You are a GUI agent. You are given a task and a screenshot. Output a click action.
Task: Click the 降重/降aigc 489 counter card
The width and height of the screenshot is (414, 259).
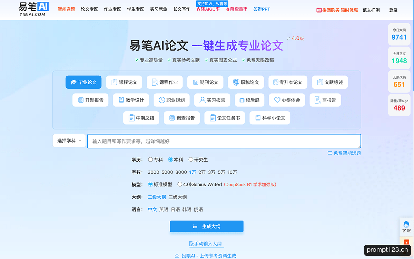click(x=399, y=105)
